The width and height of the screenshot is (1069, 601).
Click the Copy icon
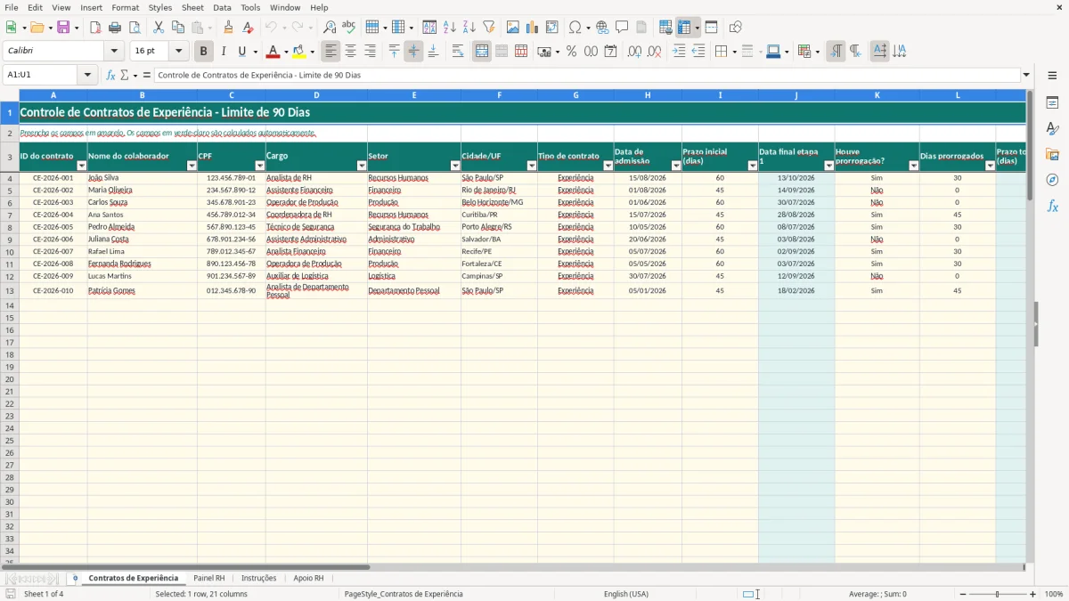point(177,28)
